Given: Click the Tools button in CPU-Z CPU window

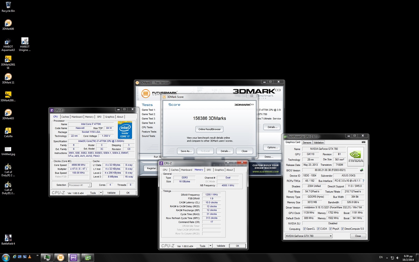Looking at the screenshot, I should [93, 193].
